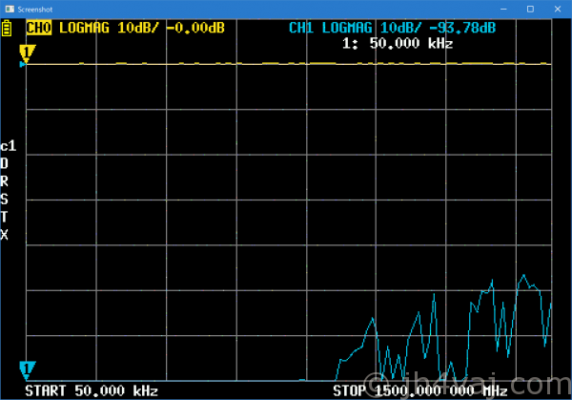Click the c1 calibration slot indicator
Viewport: 572px width, 400px height.
pos(8,146)
